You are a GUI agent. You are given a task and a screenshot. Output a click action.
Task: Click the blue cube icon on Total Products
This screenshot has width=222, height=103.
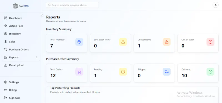[x=79, y=42]
